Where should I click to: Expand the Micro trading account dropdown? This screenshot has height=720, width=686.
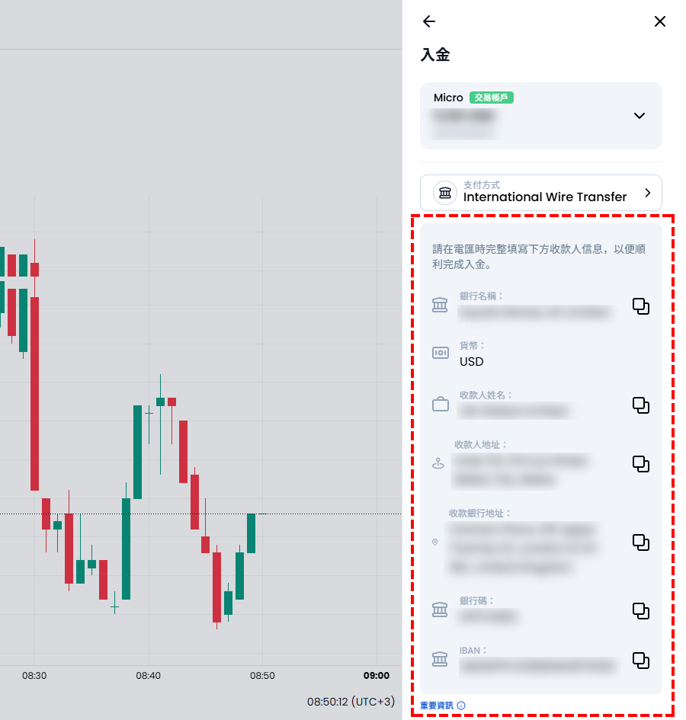640,116
